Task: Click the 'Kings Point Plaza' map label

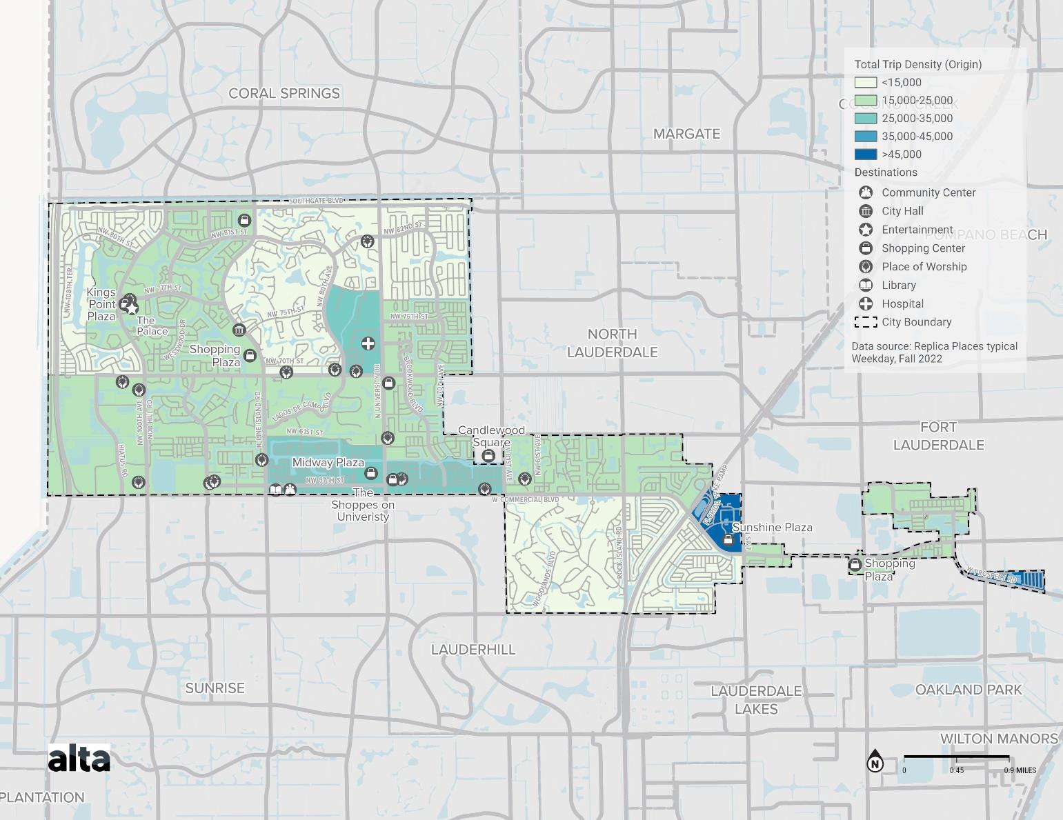Action: pos(101,305)
